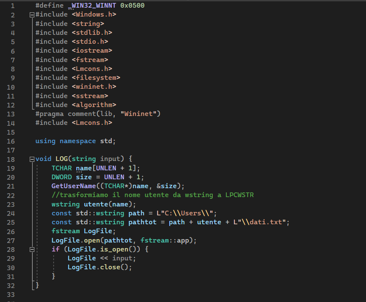Click the 'open' method call

click(x=92, y=240)
